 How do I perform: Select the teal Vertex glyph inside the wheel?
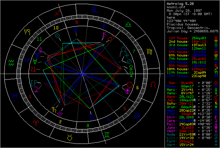click(127, 55)
